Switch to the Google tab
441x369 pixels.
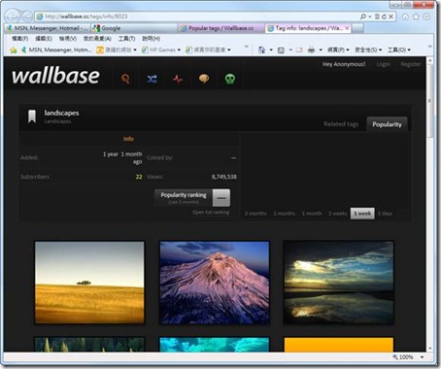(x=134, y=28)
